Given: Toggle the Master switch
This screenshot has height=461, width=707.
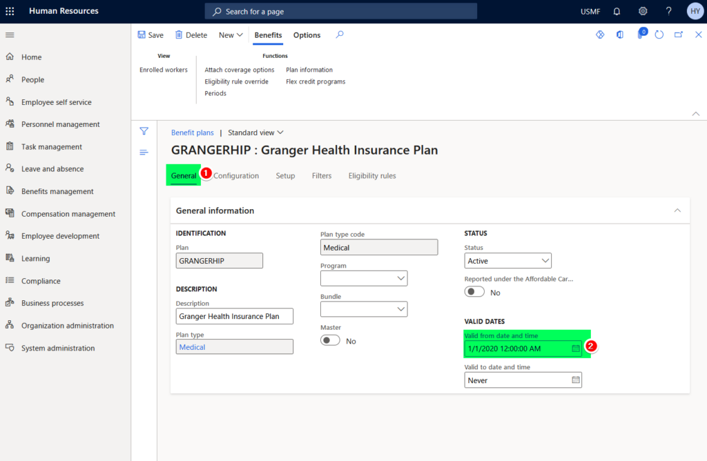Looking at the screenshot, I should click(x=330, y=340).
